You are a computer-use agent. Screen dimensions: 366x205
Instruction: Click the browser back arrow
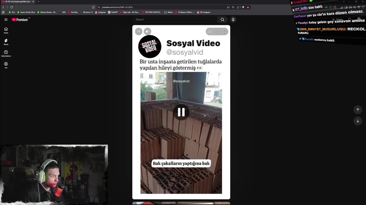(x=3, y=7)
